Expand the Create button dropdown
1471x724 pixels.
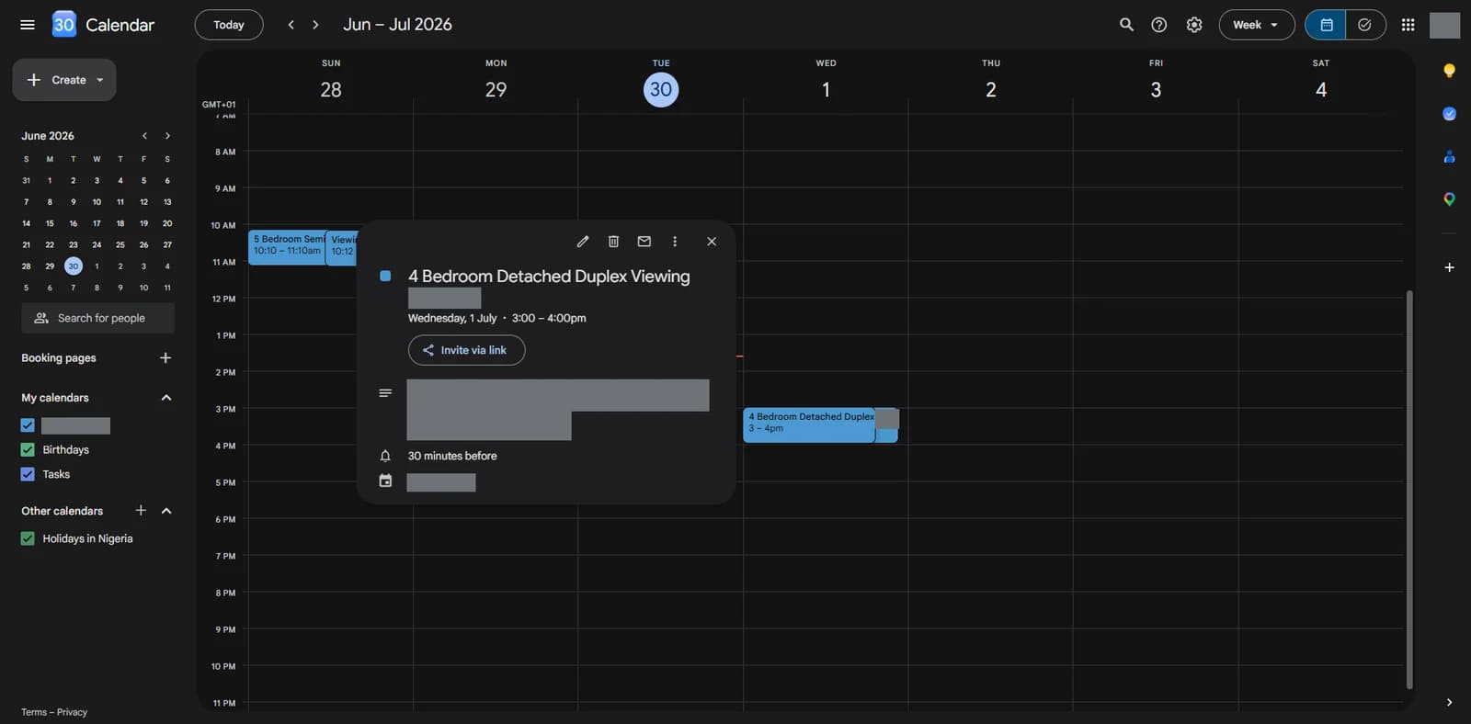[x=100, y=80]
